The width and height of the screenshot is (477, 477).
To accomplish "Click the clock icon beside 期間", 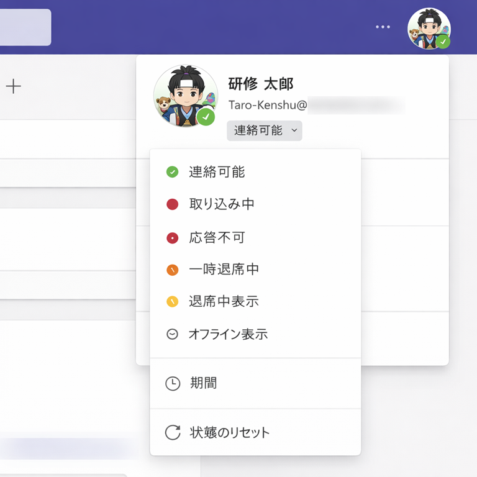I will [x=173, y=383].
